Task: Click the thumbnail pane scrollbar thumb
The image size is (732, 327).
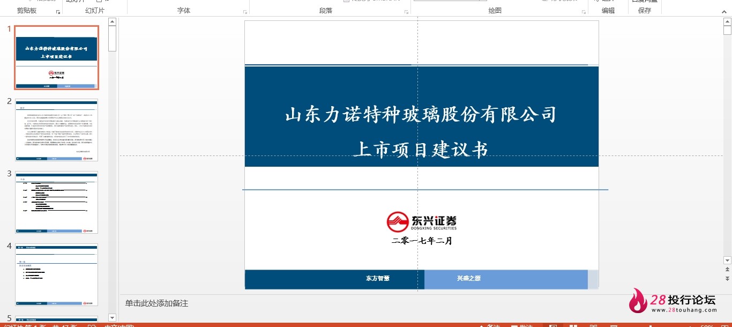Action: pyautogui.click(x=112, y=39)
